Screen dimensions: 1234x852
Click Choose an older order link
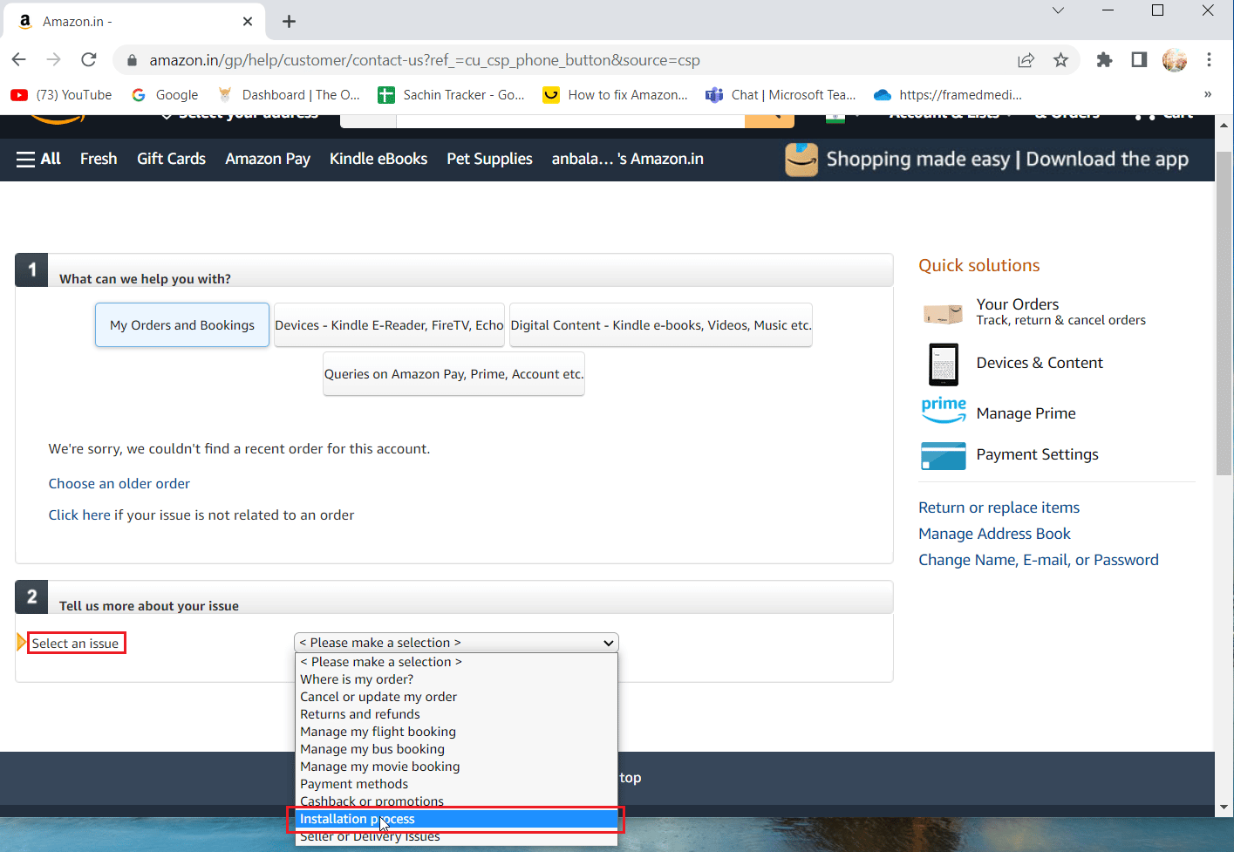tap(119, 484)
